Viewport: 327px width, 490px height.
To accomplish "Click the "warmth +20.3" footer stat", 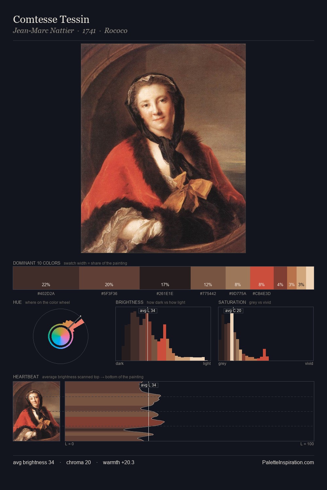I will pyautogui.click(x=119, y=462).
